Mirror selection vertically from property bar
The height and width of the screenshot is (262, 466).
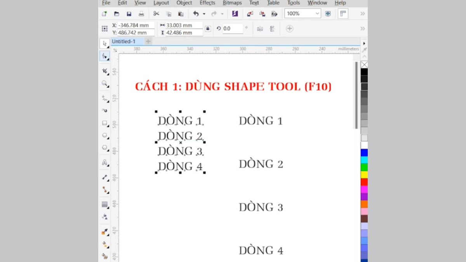272,29
